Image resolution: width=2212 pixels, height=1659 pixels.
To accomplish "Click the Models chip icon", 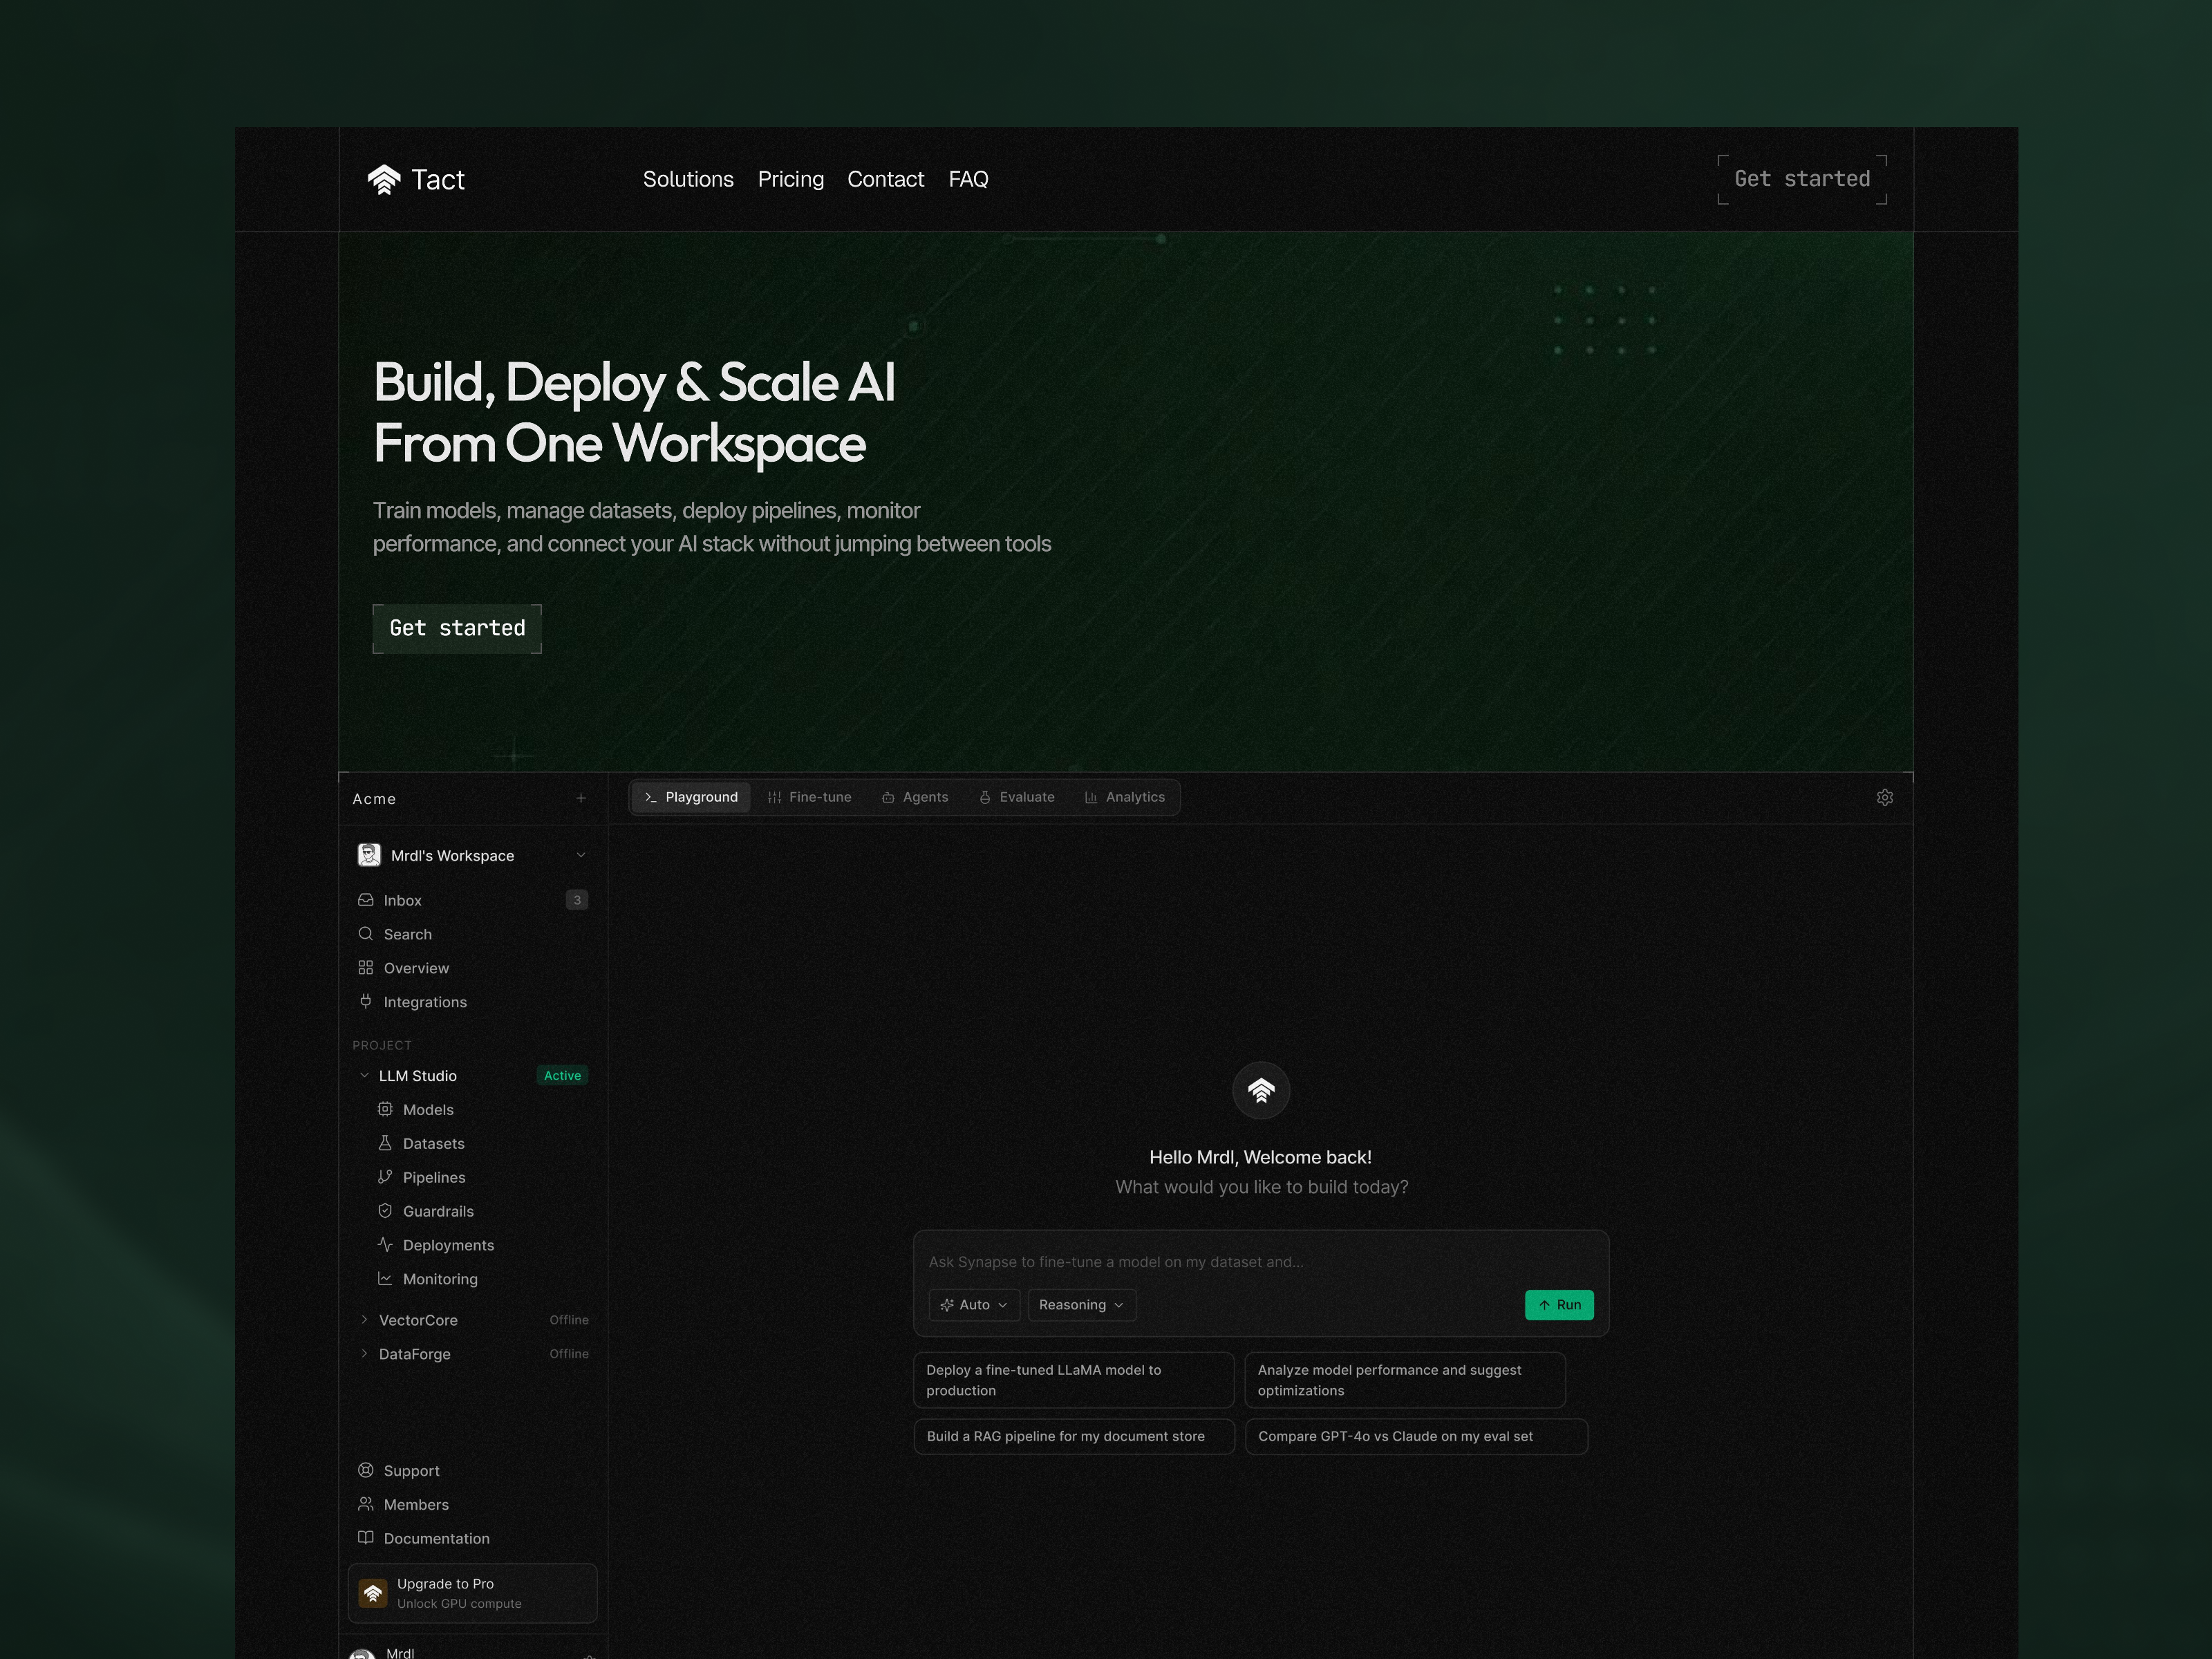I will tap(385, 1109).
